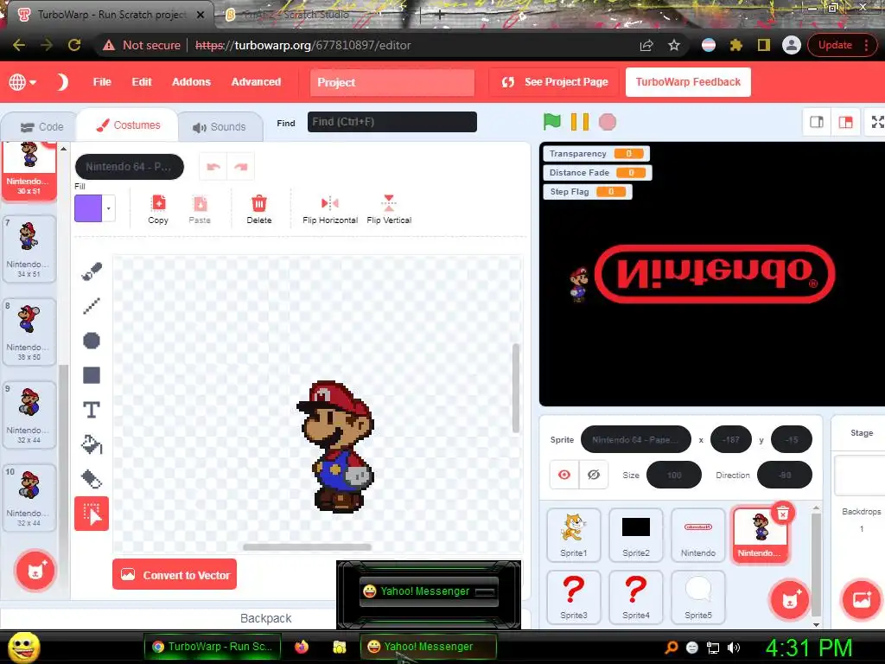Click the green flag to run
This screenshot has width=885, height=664.
pyautogui.click(x=552, y=121)
